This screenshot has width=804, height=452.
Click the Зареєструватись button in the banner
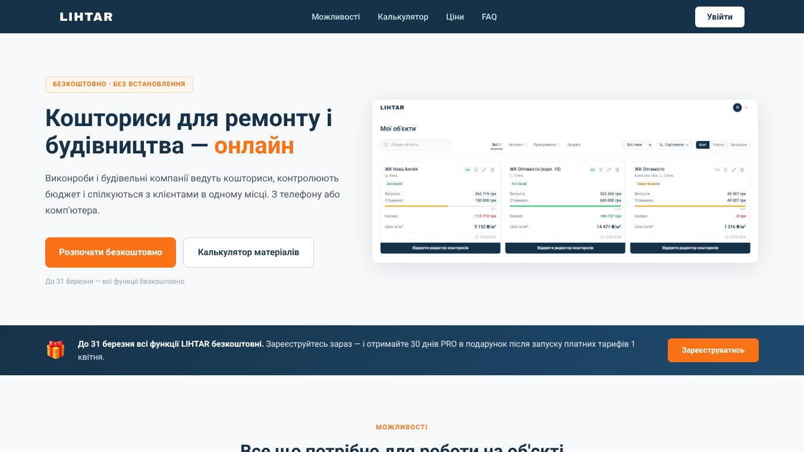(x=713, y=350)
